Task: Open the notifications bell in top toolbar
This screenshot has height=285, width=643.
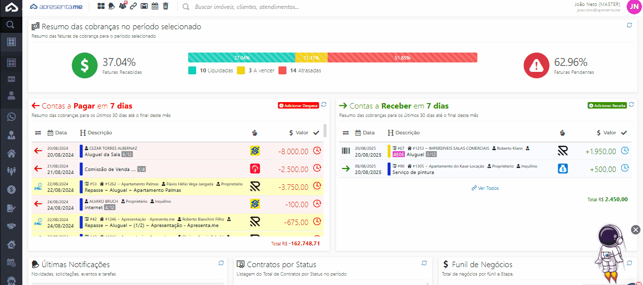Action: click(112, 6)
